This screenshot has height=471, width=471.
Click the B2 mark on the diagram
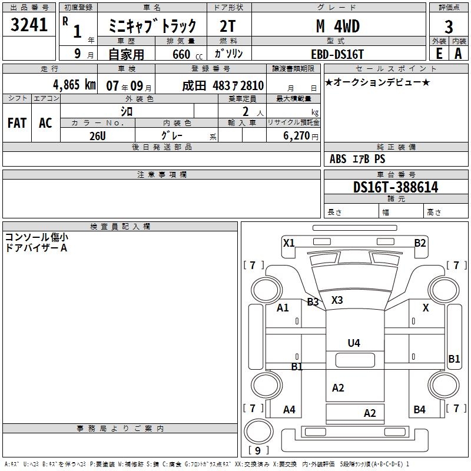[x=420, y=243]
